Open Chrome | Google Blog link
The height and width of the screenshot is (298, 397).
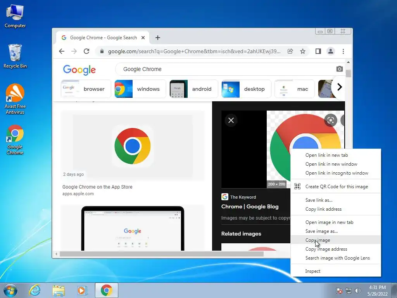(x=250, y=206)
